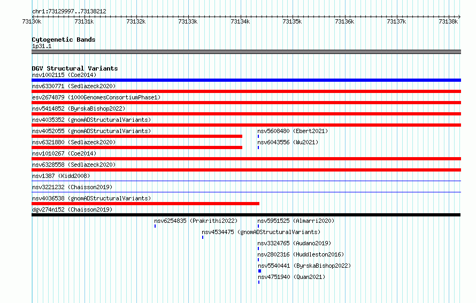This screenshot has width=476, height=303.
Task: Select the blue bar for nsv1002115
Action: [246, 80]
